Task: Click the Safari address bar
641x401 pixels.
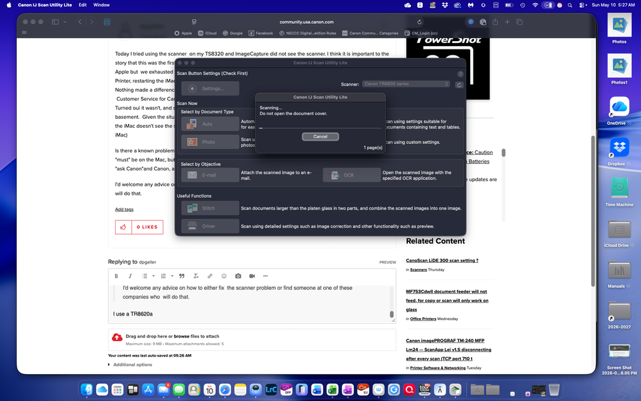Action: pos(306,22)
